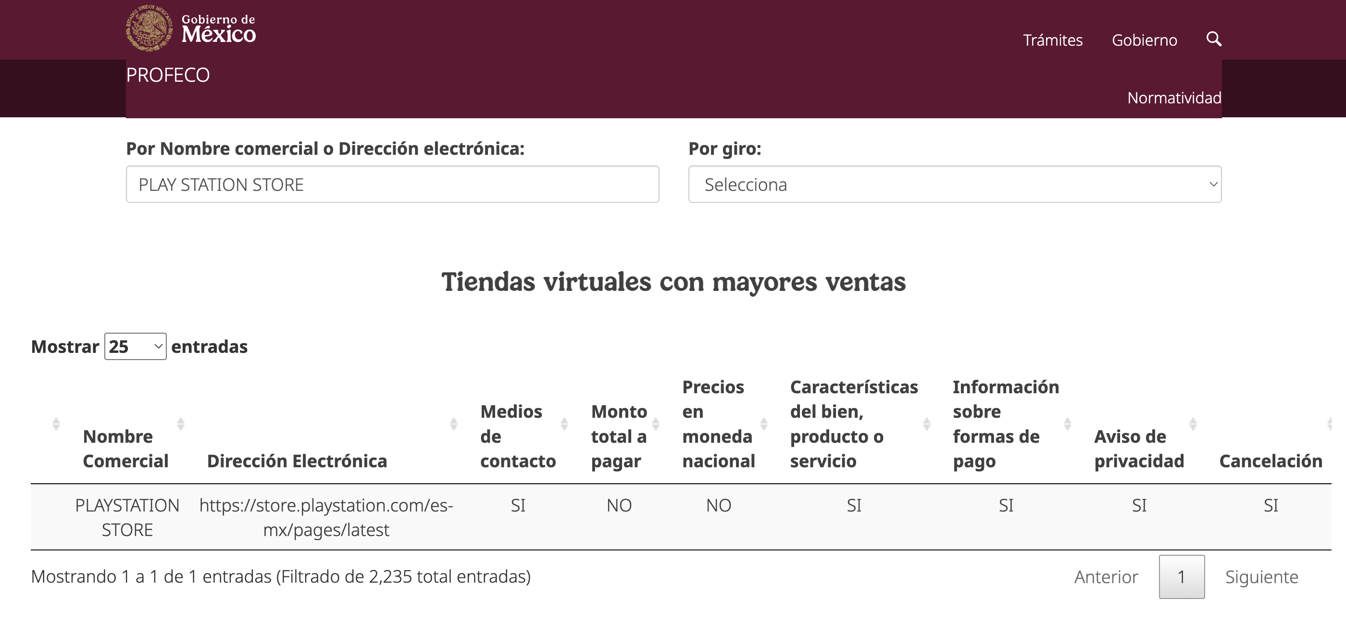The image size is (1346, 624).
Task: Open the Mostrar 25 entries dropdown
Action: pyautogui.click(x=136, y=347)
